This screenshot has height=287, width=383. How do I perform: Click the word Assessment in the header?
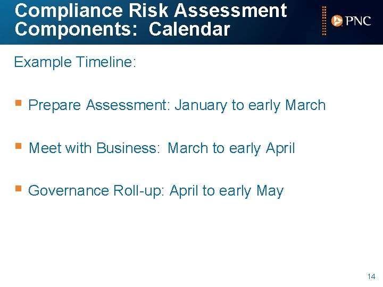[x=230, y=10]
